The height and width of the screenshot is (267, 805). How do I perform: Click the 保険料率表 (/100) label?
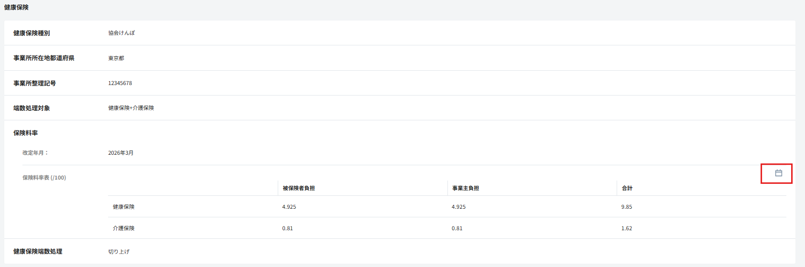point(44,178)
